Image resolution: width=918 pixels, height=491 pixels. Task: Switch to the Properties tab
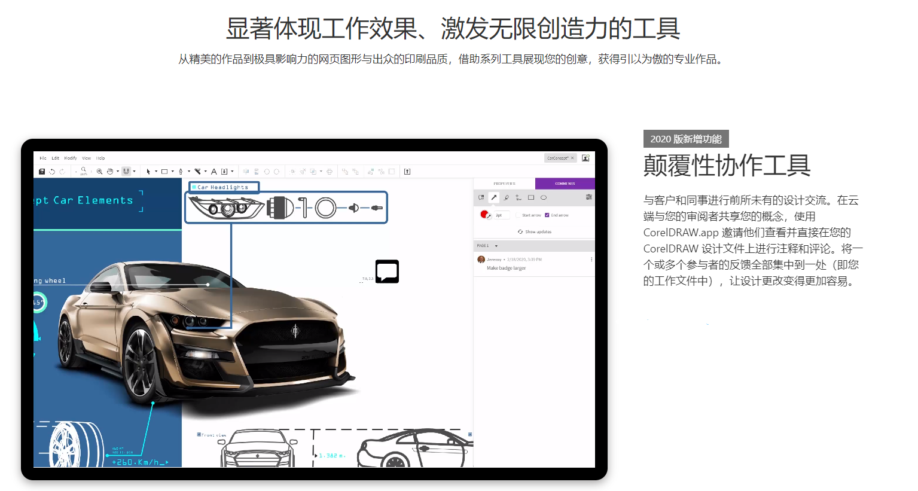(504, 184)
